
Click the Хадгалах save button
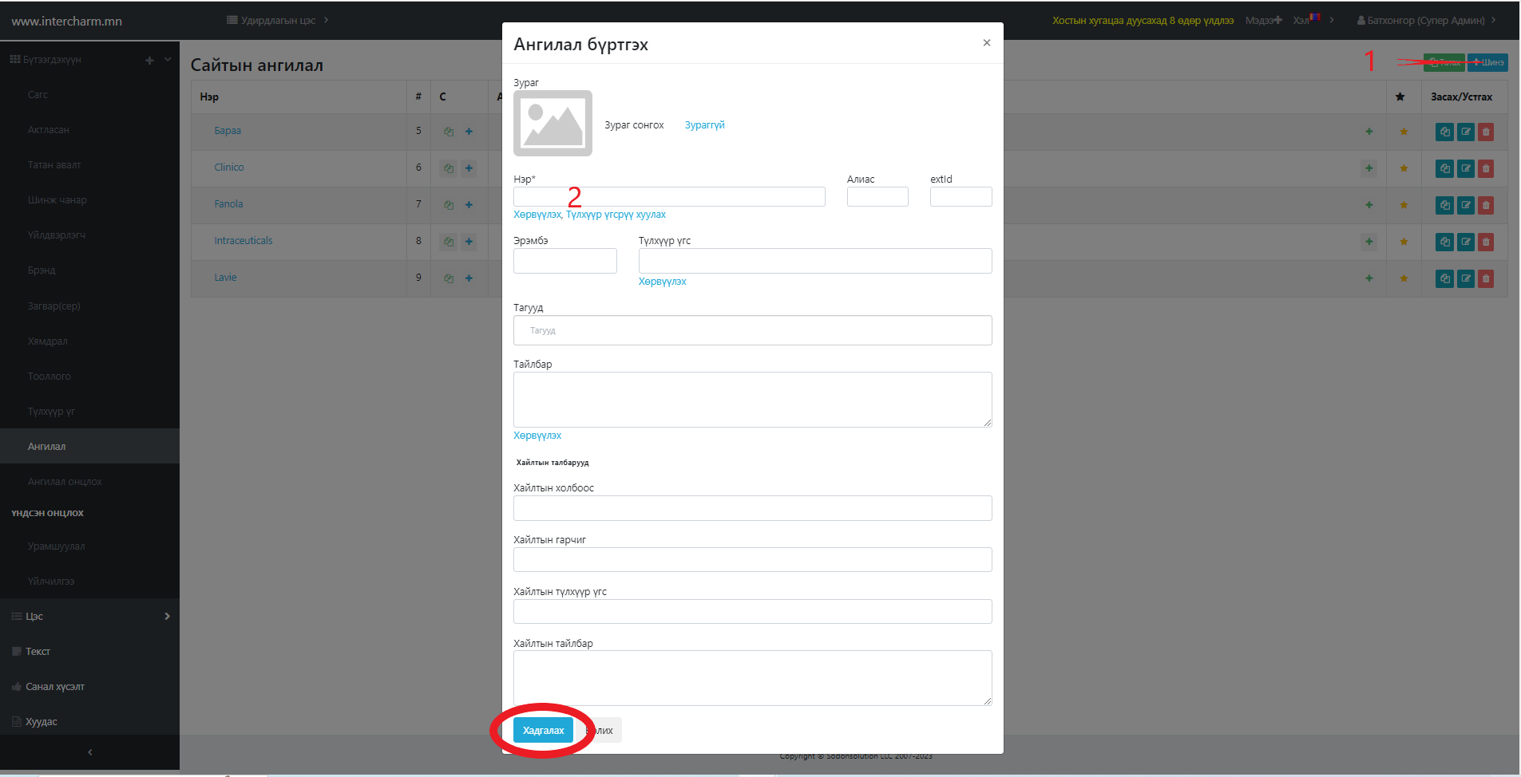(x=543, y=730)
